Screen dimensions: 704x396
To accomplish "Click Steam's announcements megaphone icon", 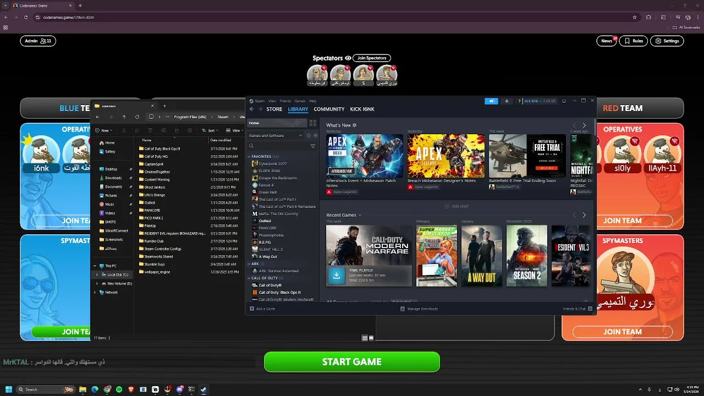I will (491, 101).
